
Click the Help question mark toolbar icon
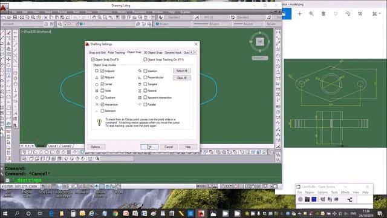pos(153,18)
